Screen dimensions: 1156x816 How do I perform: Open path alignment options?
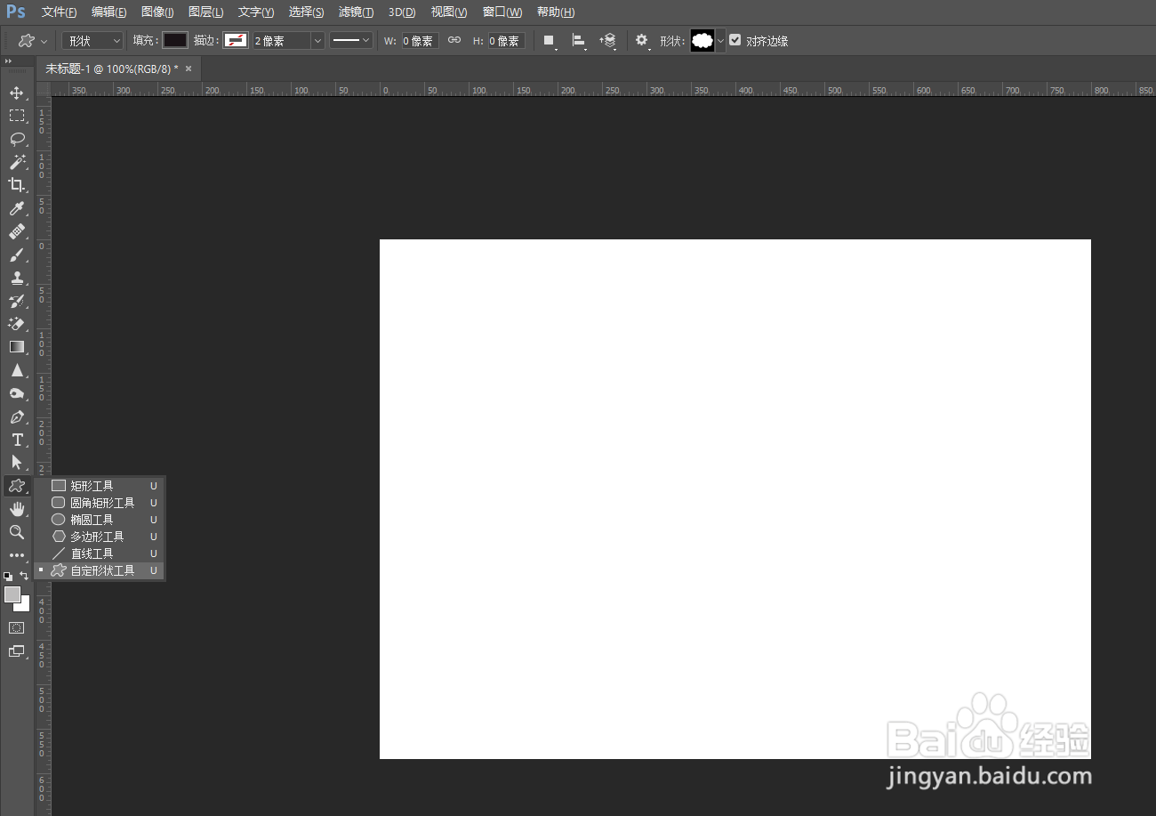pyautogui.click(x=579, y=41)
